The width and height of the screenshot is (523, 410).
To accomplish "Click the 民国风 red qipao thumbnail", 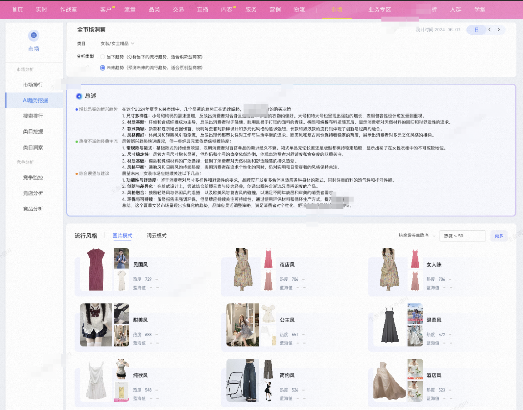I will tap(96, 269).
